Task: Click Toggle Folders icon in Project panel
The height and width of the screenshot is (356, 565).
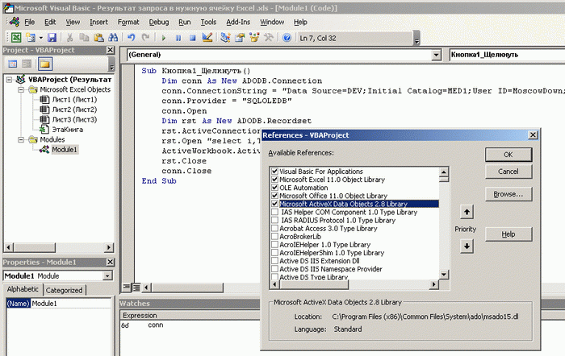Action: click(45, 64)
